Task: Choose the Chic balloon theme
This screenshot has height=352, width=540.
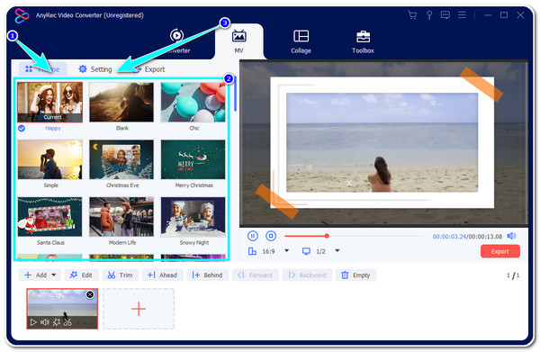Action: (193, 102)
